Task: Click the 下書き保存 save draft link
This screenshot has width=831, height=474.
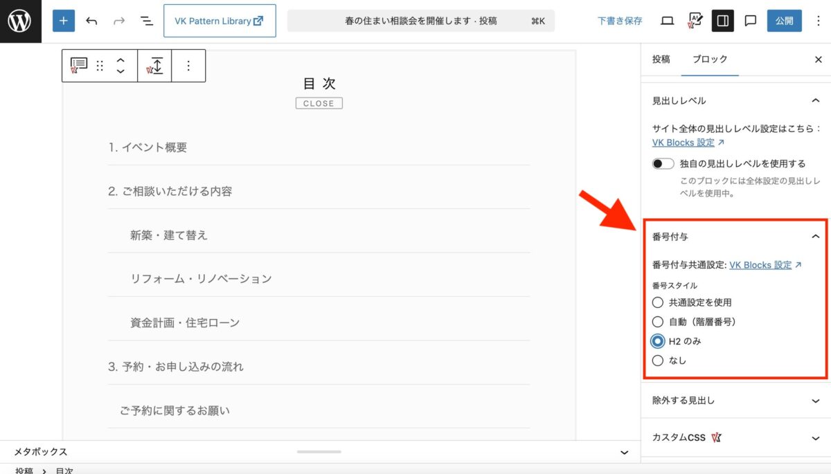Action: click(620, 21)
